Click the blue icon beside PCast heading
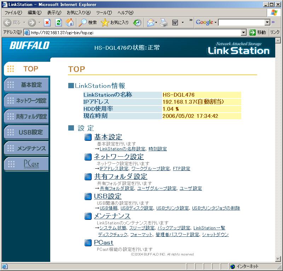Screen dimensions: 283x271 coord(88,243)
